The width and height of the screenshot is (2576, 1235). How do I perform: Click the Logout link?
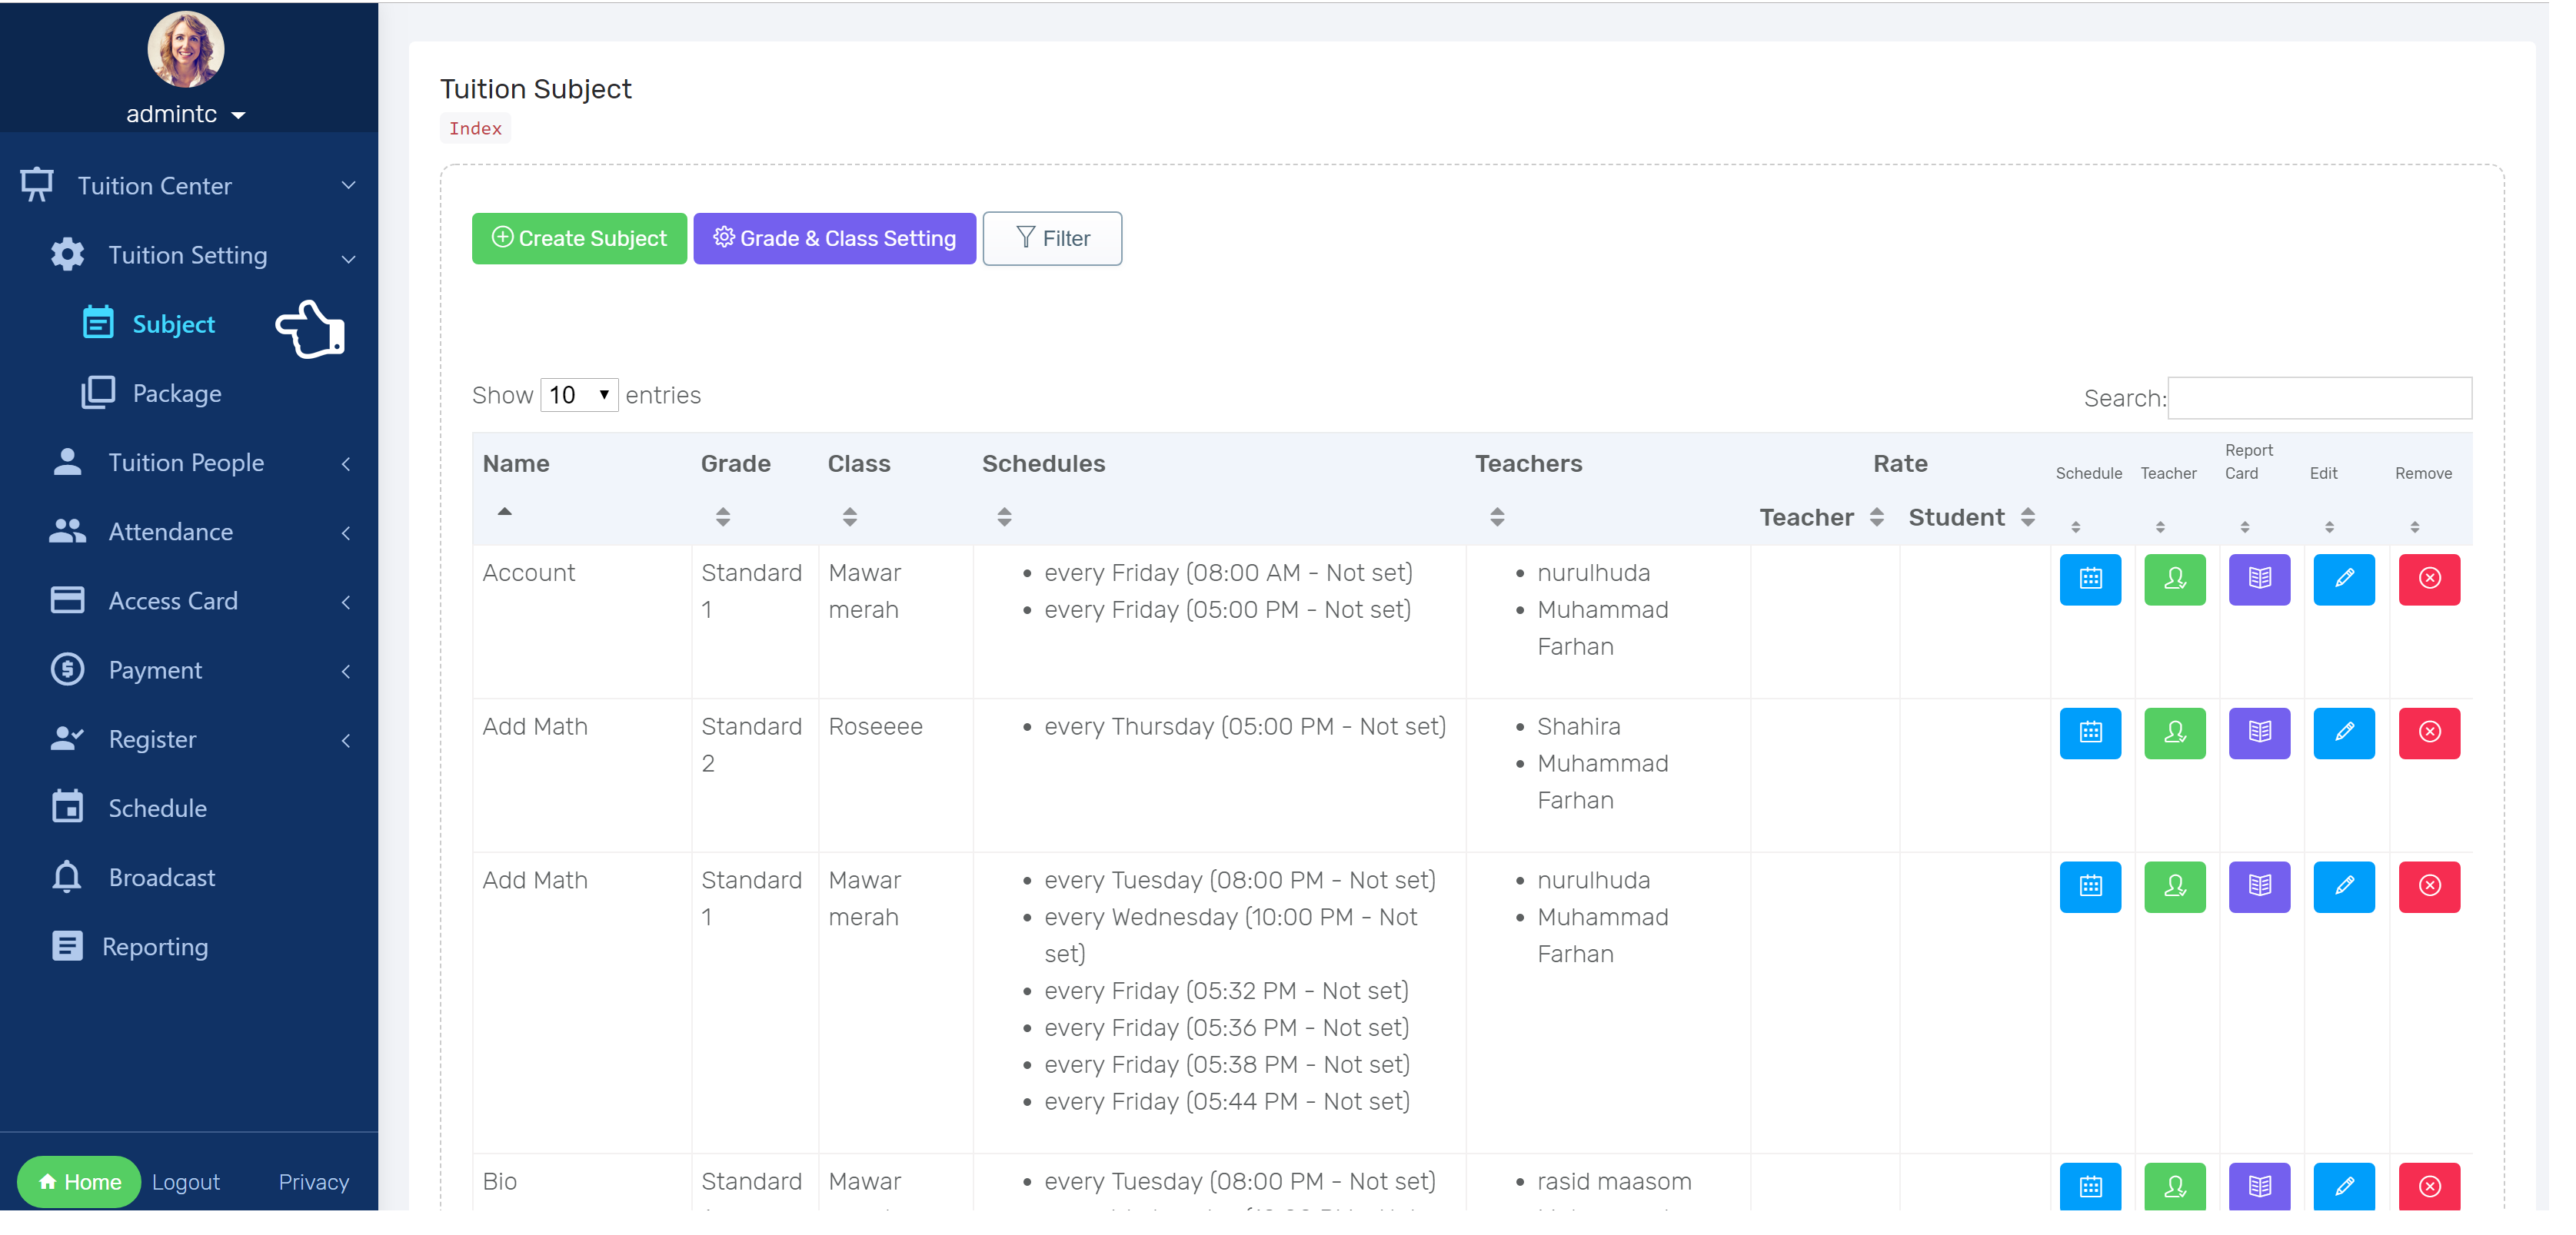186,1182
